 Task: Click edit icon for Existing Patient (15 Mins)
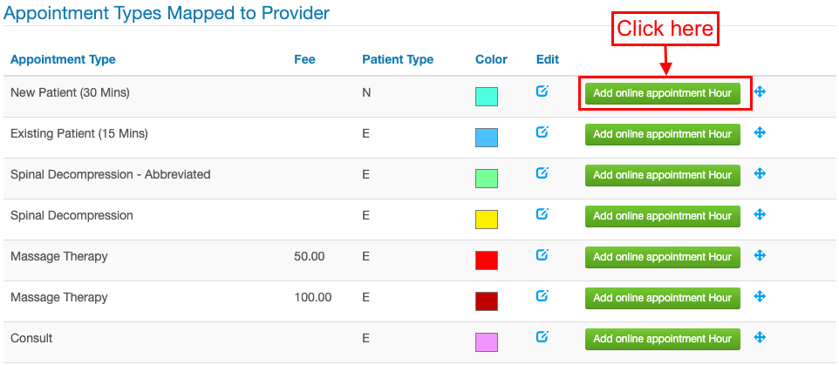click(x=542, y=132)
